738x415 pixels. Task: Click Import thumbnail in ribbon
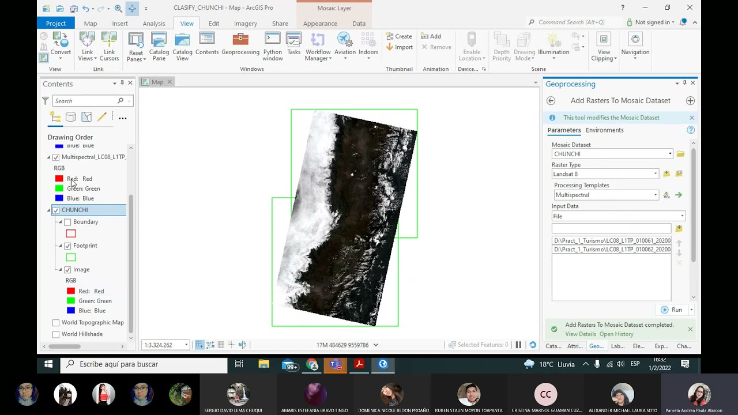coord(399,47)
